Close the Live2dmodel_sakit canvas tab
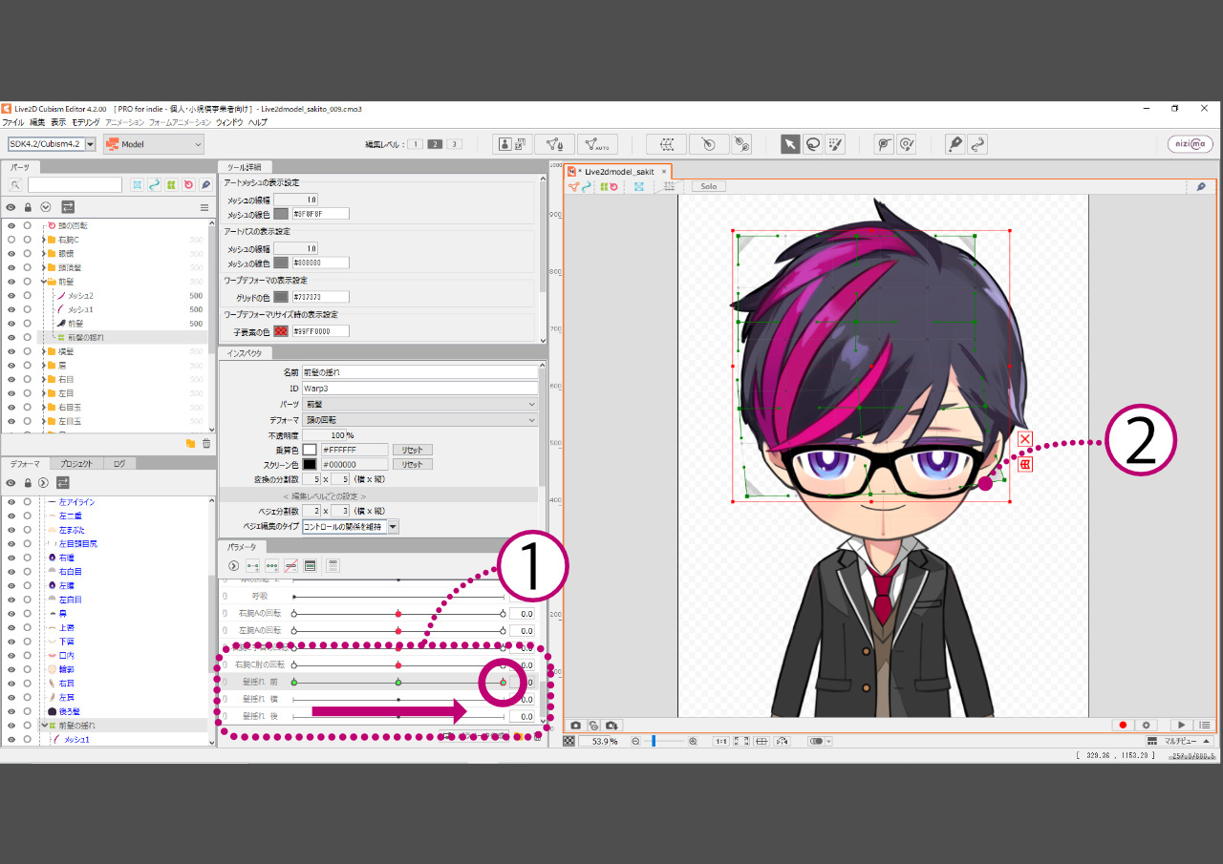 coord(664,171)
